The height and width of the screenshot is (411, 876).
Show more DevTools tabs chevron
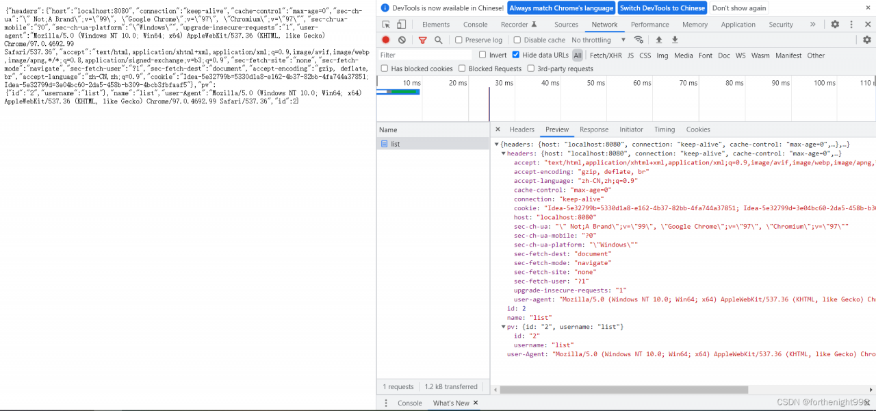812,25
